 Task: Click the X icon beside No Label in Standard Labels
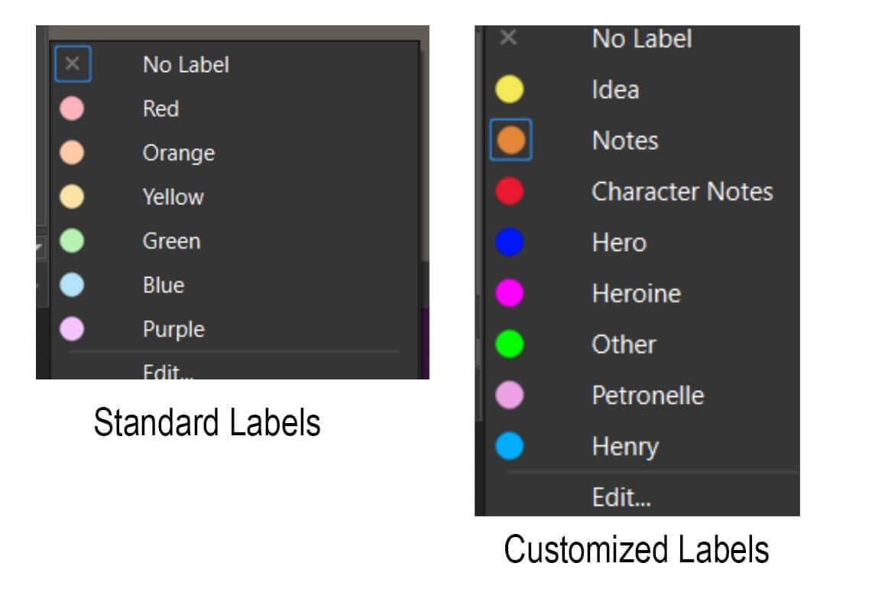[x=73, y=64]
